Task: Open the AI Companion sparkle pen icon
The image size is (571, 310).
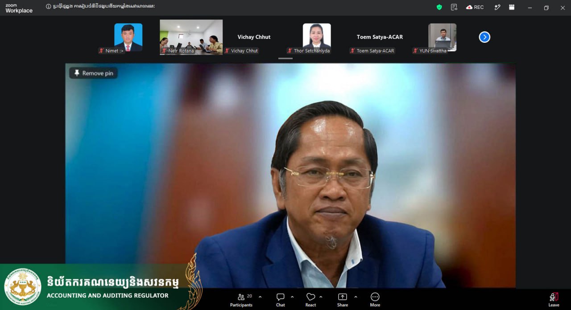Action: pyautogui.click(x=497, y=7)
